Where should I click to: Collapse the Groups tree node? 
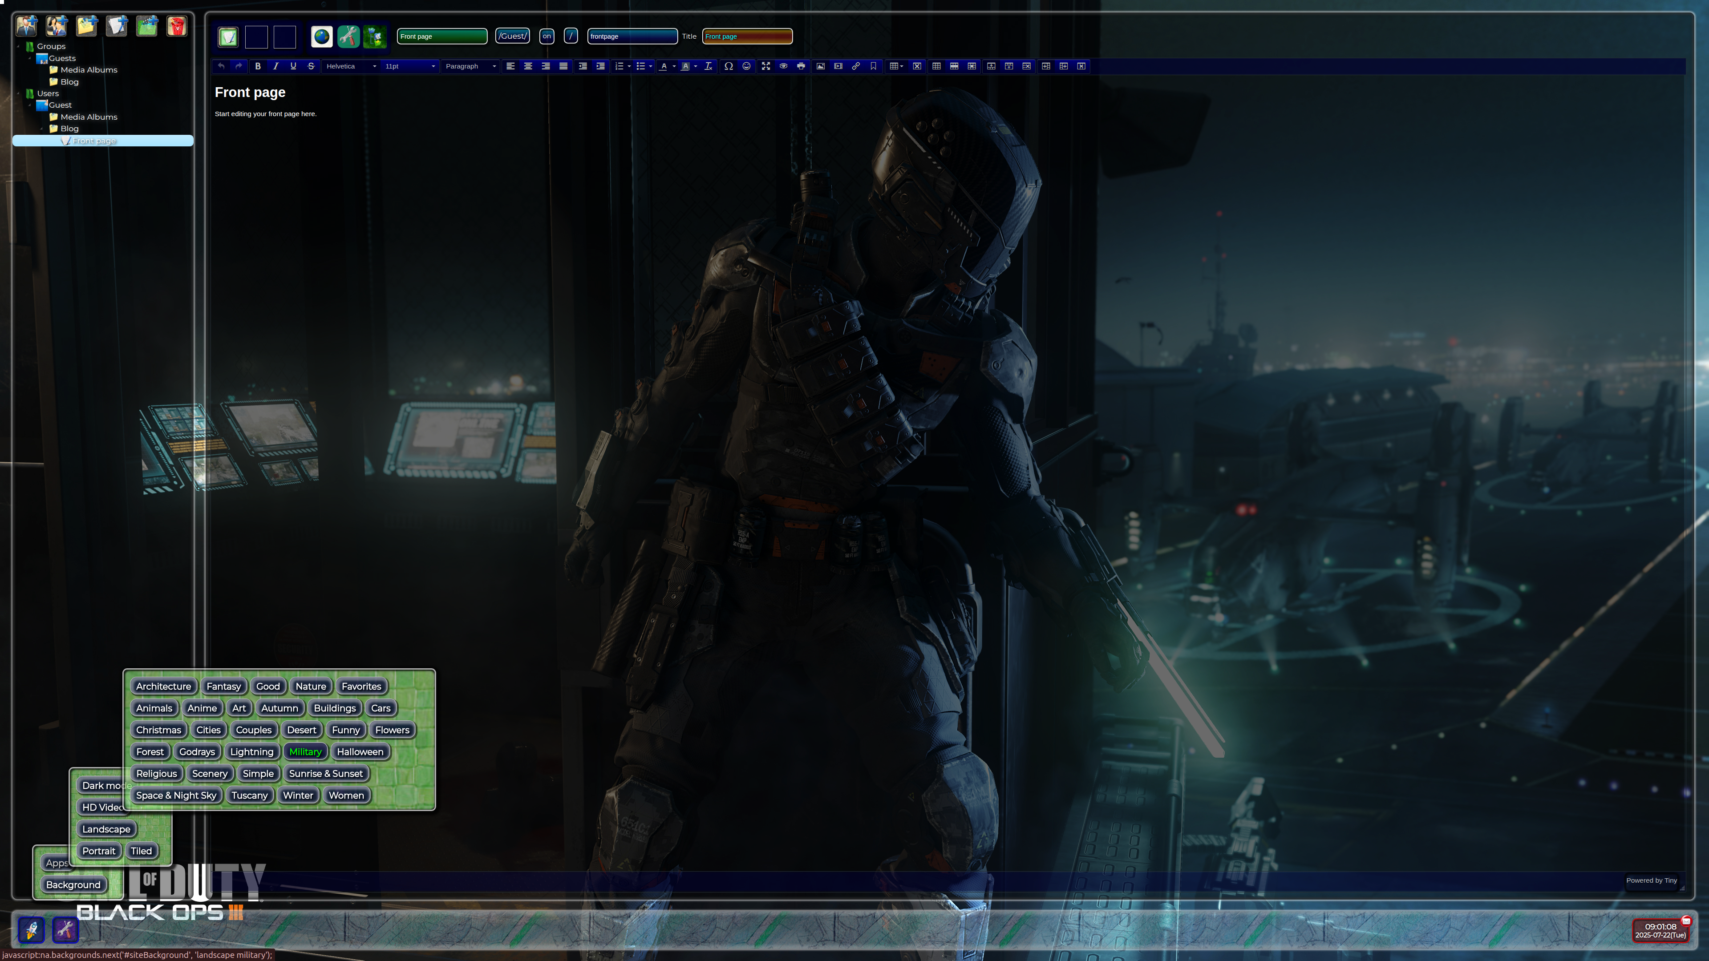[x=19, y=46]
